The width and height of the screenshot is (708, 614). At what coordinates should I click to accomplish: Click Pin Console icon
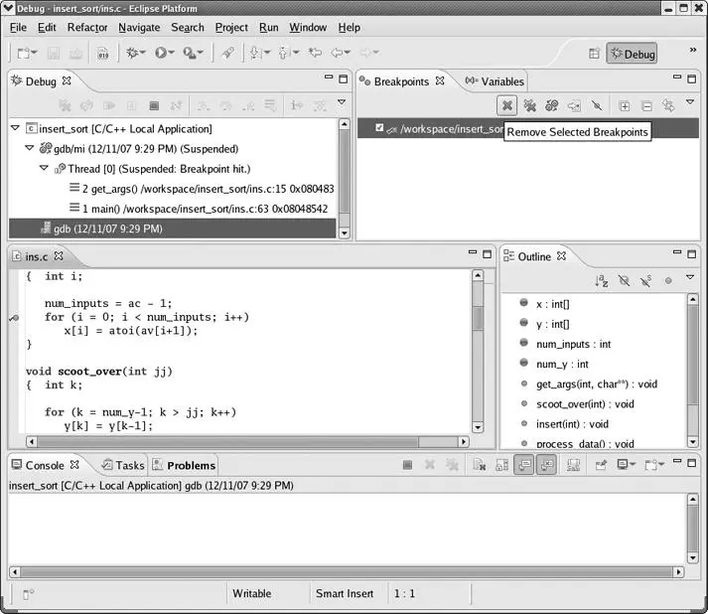(573, 465)
